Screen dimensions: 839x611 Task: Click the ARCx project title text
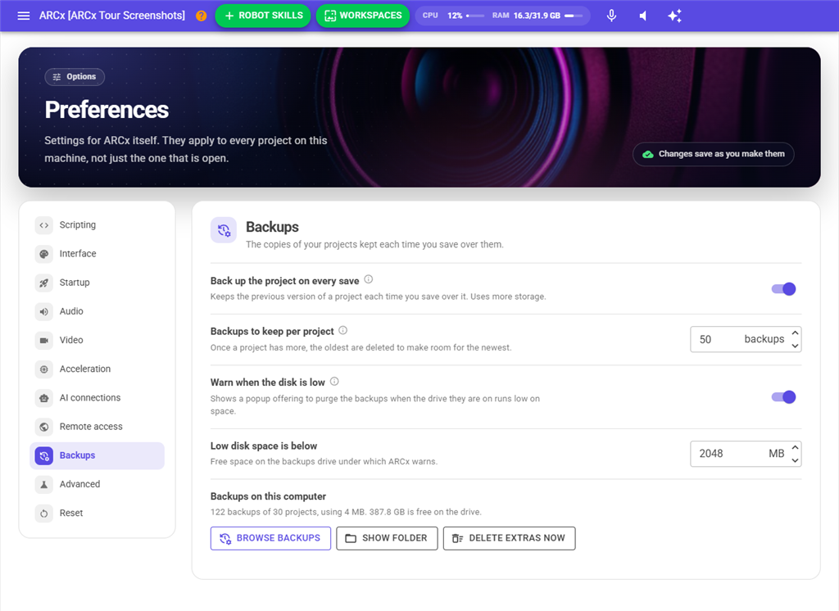pos(111,16)
